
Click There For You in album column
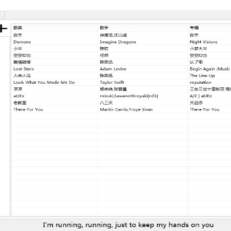pyautogui.click(x=205, y=109)
